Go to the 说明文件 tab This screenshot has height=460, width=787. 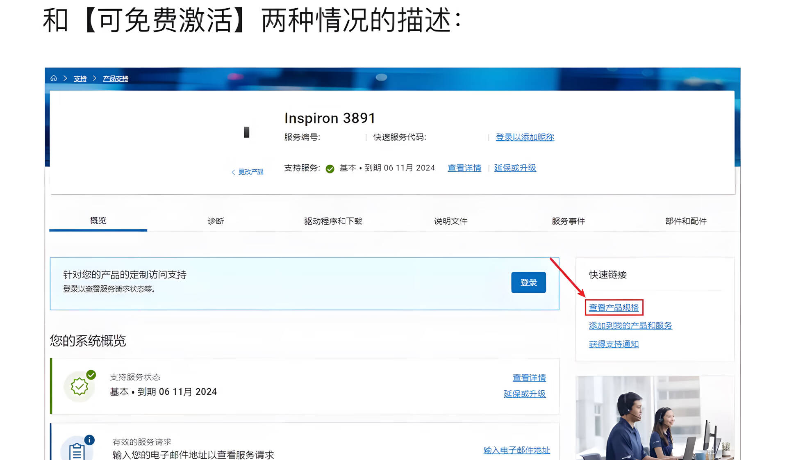(451, 221)
